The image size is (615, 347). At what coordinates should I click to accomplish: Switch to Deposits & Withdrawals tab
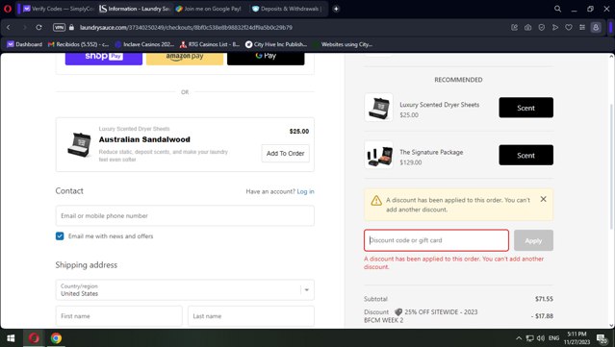coord(287,9)
